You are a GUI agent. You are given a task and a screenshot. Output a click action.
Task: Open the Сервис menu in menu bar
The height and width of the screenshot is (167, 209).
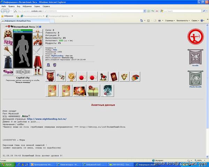(x=37, y=6)
